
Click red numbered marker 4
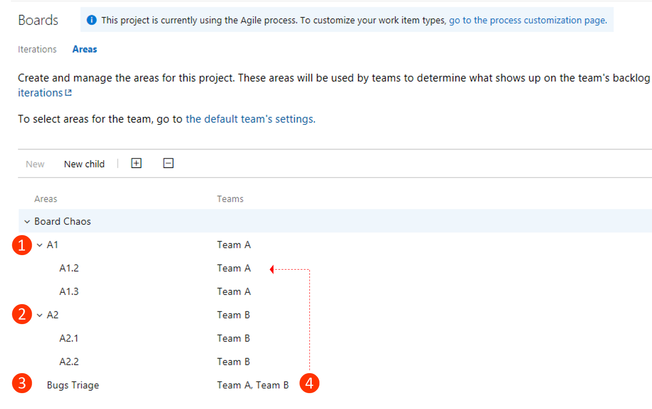pyautogui.click(x=309, y=383)
